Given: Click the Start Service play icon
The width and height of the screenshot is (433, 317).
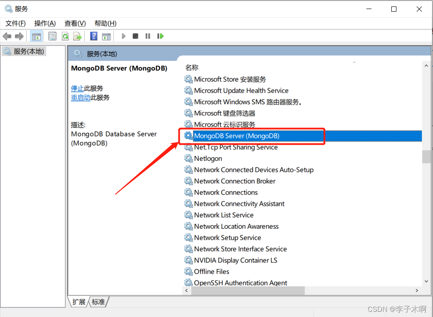Looking at the screenshot, I should pyautogui.click(x=123, y=36).
